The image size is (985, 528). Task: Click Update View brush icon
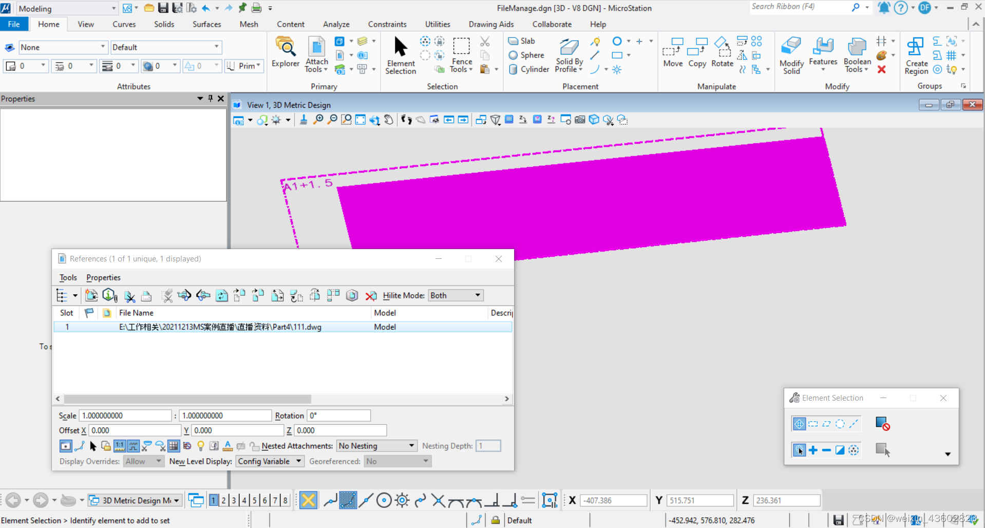click(x=304, y=120)
